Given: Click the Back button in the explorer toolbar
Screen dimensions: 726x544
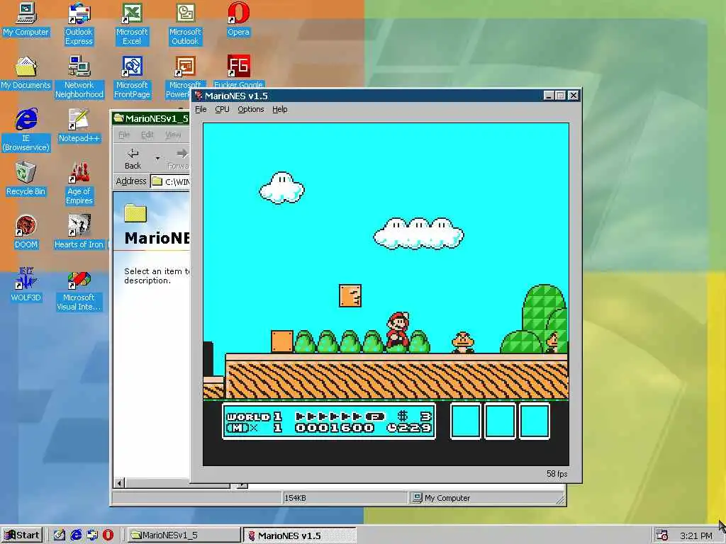Looking at the screenshot, I should tap(133, 159).
